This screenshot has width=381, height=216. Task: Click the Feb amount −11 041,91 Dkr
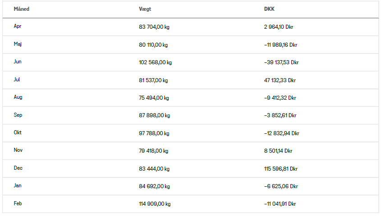click(280, 204)
